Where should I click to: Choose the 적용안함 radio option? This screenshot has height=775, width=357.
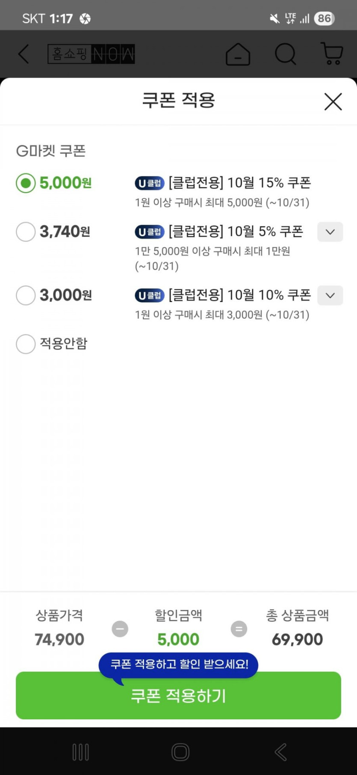tap(26, 344)
